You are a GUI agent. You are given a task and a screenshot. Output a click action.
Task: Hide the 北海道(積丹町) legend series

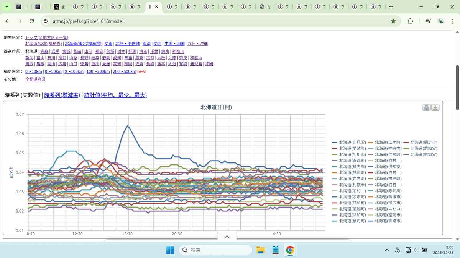coord(349,221)
